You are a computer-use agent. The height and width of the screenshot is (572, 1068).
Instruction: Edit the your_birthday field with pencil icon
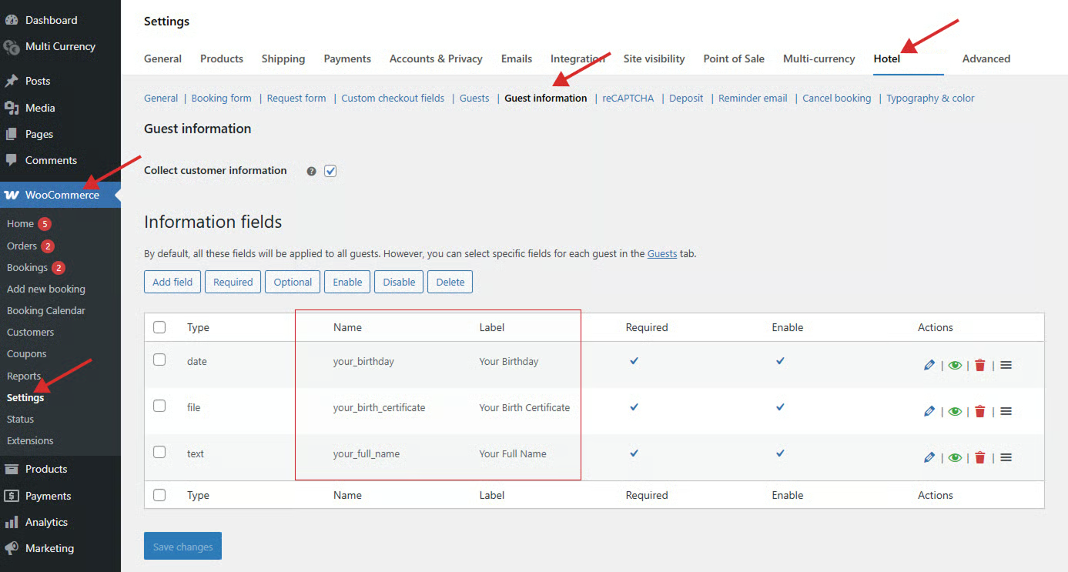point(929,366)
